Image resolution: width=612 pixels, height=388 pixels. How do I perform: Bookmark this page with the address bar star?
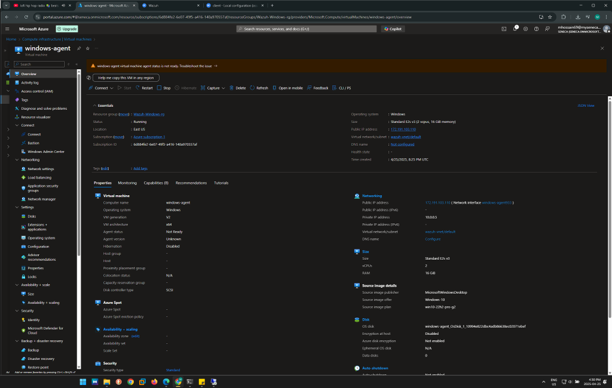pyautogui.click(x=550, y=17)
